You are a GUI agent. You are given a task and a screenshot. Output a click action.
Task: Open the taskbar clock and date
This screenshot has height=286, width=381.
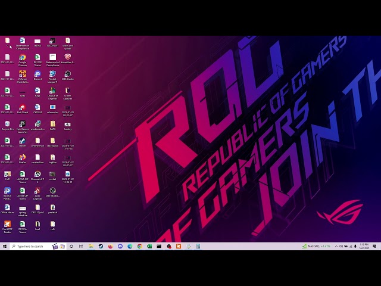click(364, 246)
